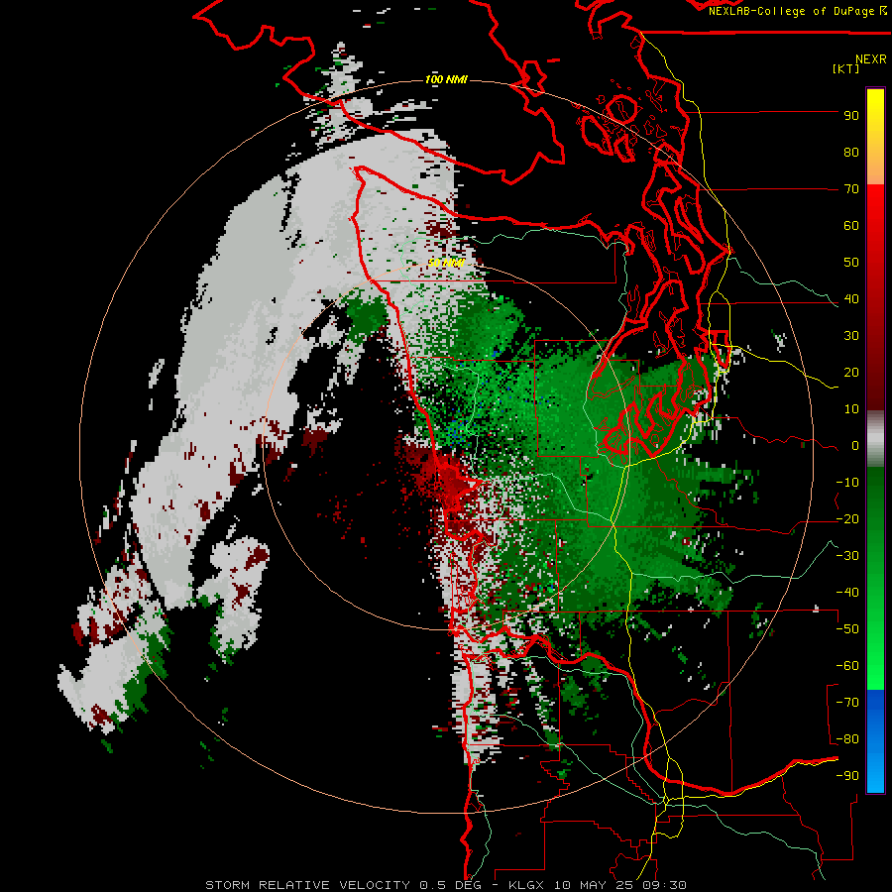This screenshot has height=892, width=892.
Task: Click the positive 90 knot scale value
Action: pos(851,116)
